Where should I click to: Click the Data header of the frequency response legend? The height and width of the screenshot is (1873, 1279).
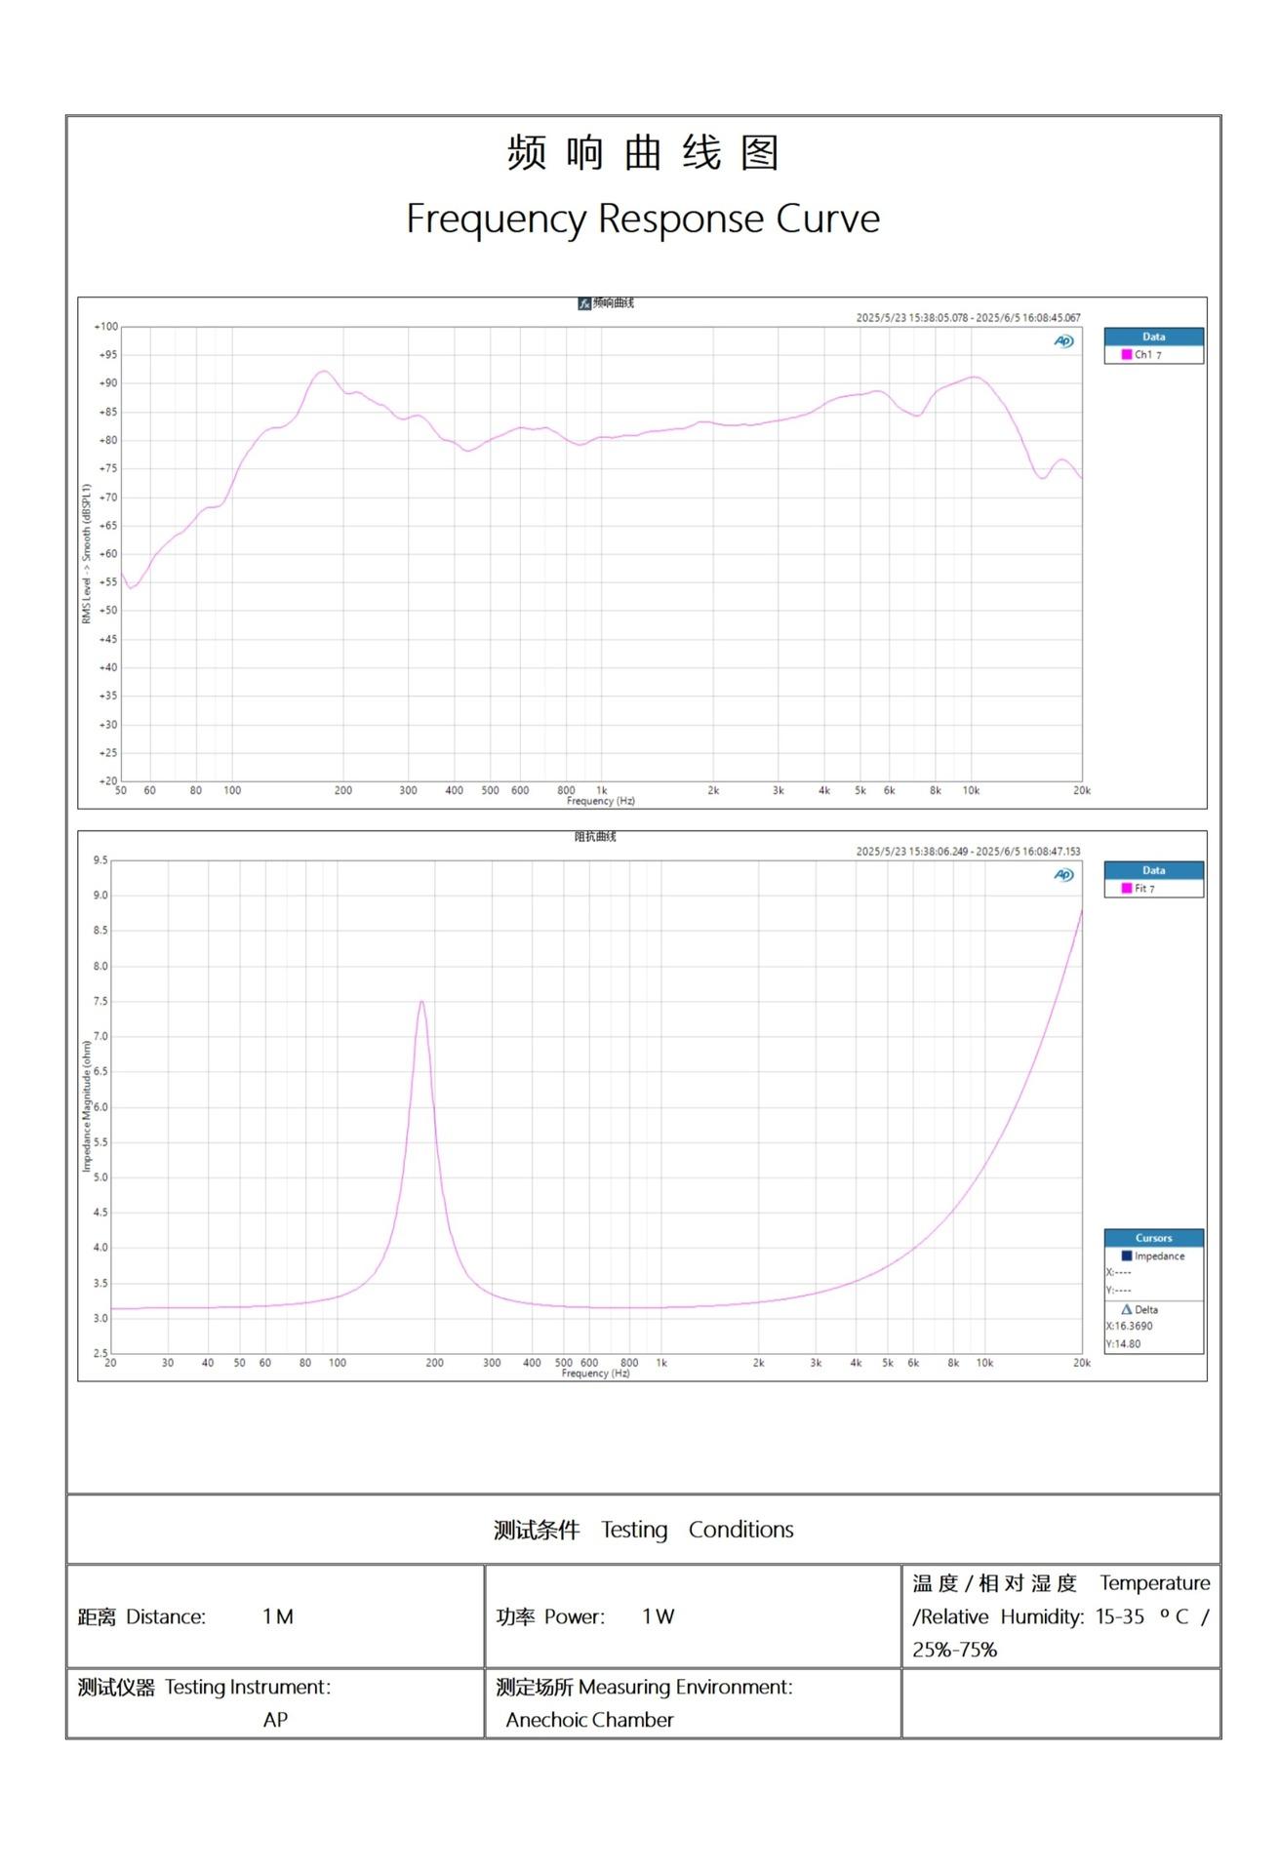(1153, 337)
